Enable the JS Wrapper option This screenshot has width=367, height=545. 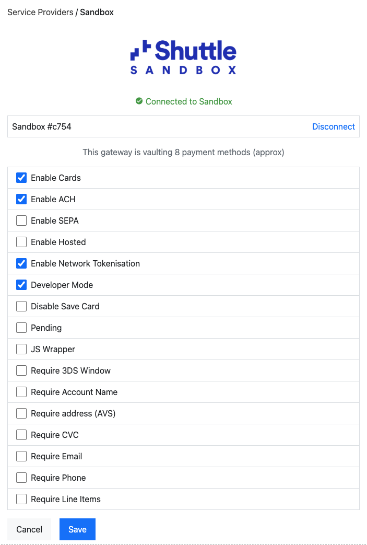click(21, 349)
